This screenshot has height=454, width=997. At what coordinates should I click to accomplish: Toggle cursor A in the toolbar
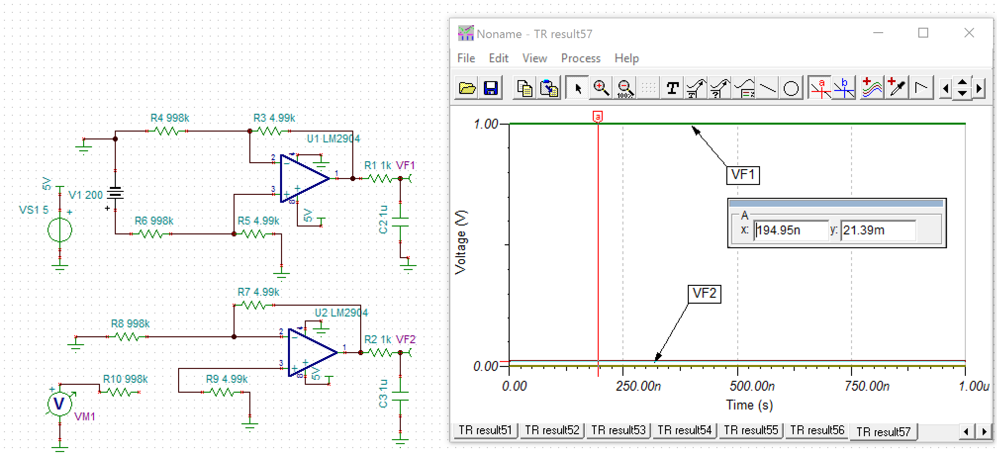coord(820,88)
